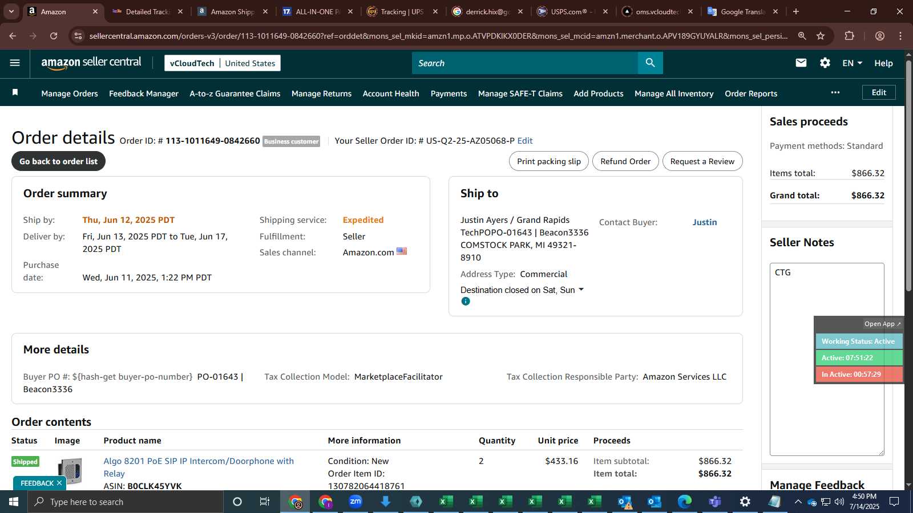The height and width of the screenshot is (513, 913).
Task: Open Cortana circle in taskbar
Action: pos(237,502)
